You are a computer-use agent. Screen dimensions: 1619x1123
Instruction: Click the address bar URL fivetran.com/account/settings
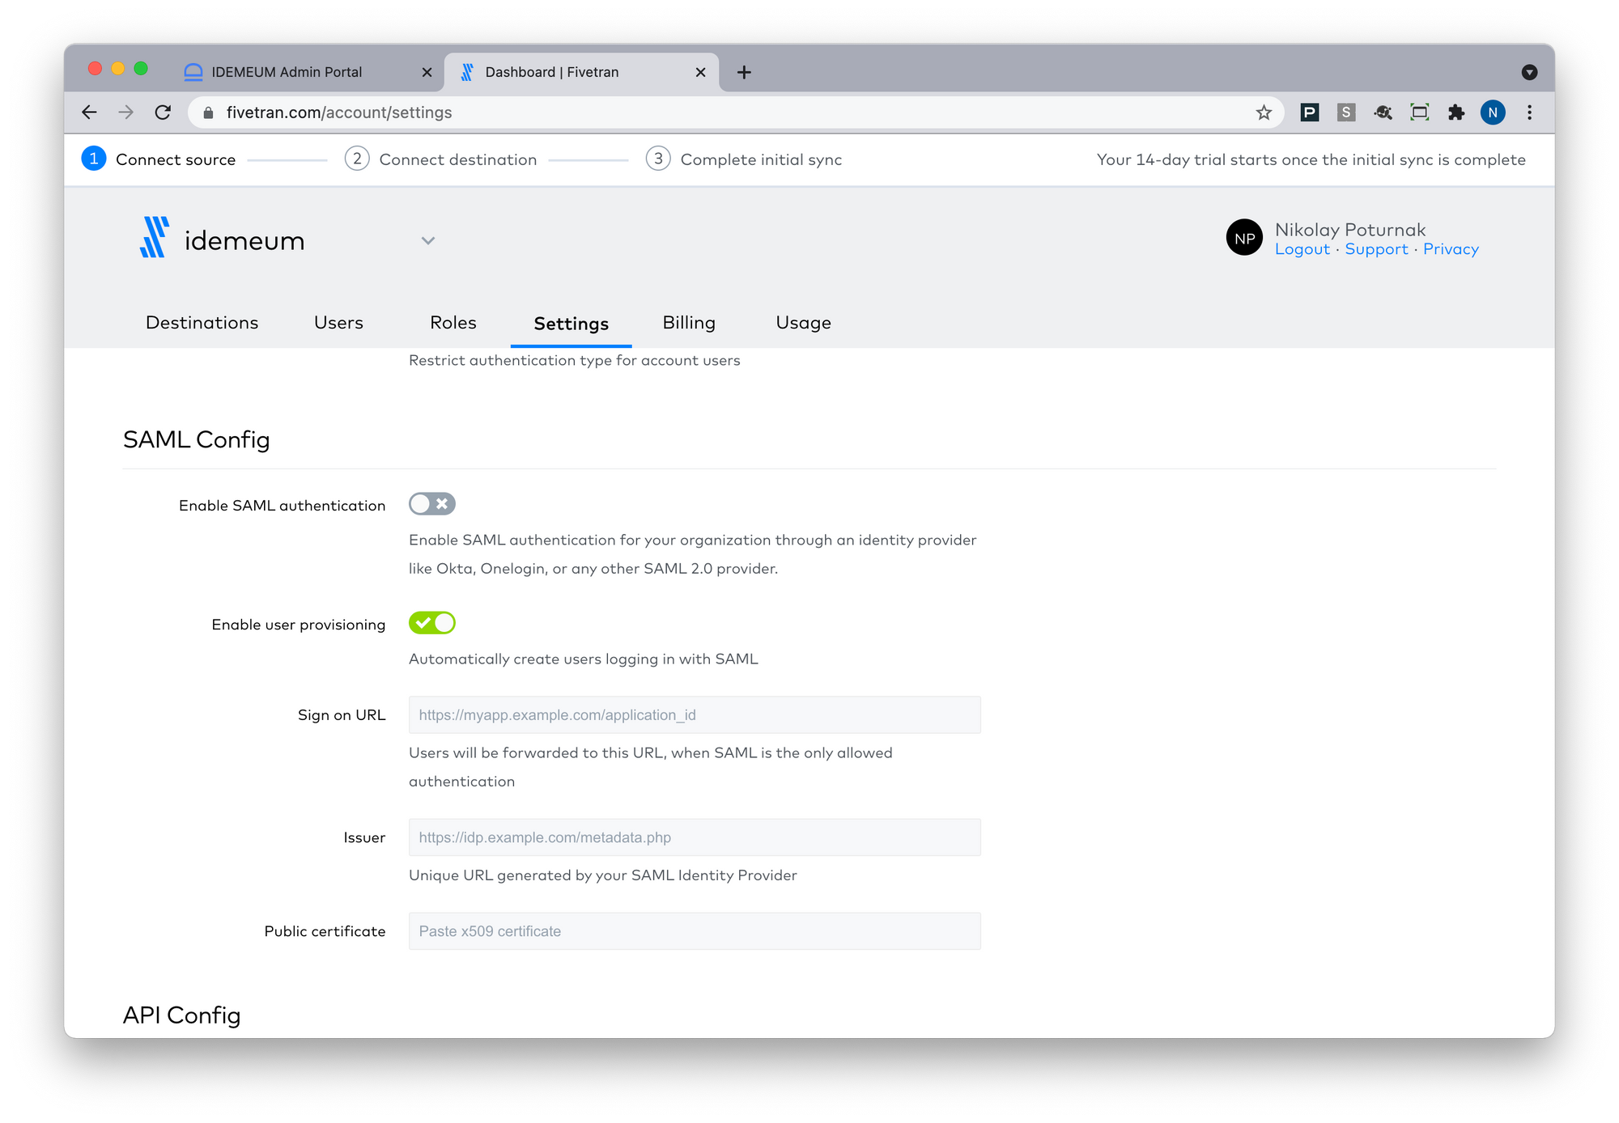pyautogui.click(x=339, y=112)
